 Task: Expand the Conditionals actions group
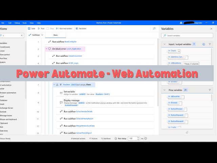[x=5, y=47]
